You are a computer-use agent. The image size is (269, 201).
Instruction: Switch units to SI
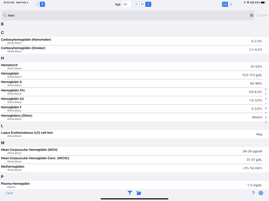[231, 4]
